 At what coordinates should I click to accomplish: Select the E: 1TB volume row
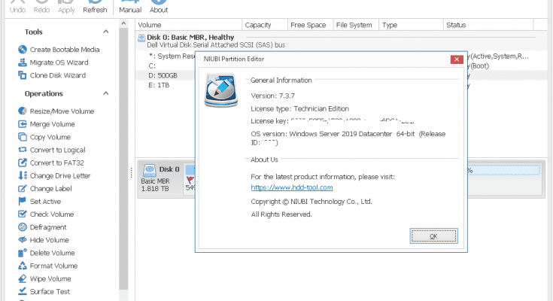(166, 85)
